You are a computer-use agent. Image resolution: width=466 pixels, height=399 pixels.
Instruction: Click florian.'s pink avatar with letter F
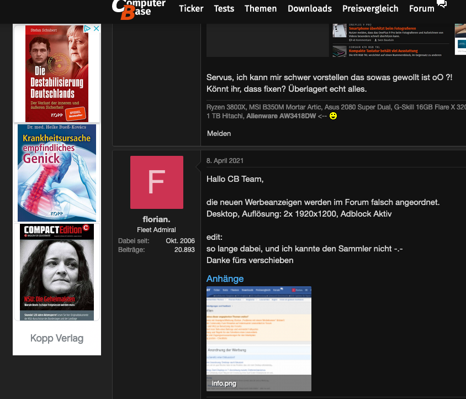(156, 182)
